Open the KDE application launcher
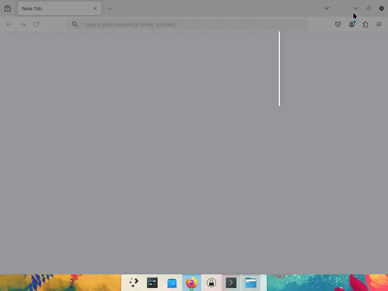This screenshot has width=388, height=291. click(134, 283)
